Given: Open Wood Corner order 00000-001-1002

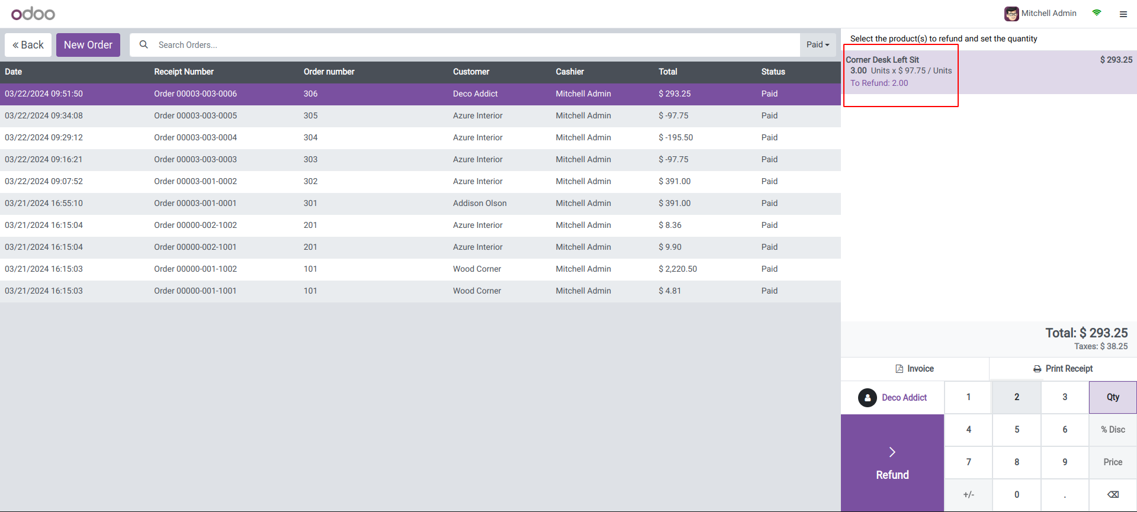Looking at the screenshot, I should [x=420, y=269].
